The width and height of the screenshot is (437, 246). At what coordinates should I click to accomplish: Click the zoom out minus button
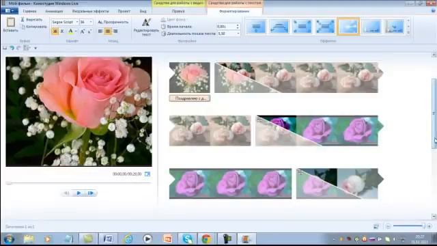point(388,226)
